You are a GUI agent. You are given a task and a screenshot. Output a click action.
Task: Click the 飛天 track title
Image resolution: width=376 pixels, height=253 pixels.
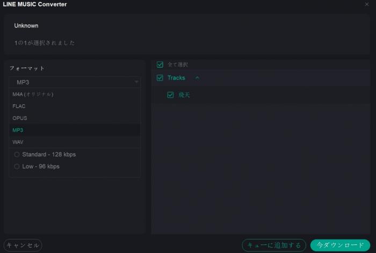point(184,95)
